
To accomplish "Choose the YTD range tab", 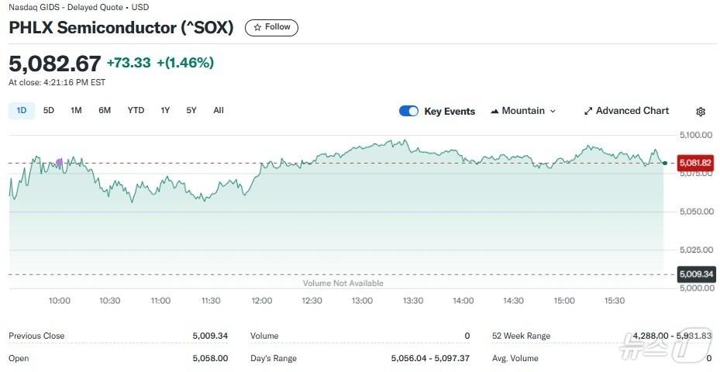I will tap(136, 110).
